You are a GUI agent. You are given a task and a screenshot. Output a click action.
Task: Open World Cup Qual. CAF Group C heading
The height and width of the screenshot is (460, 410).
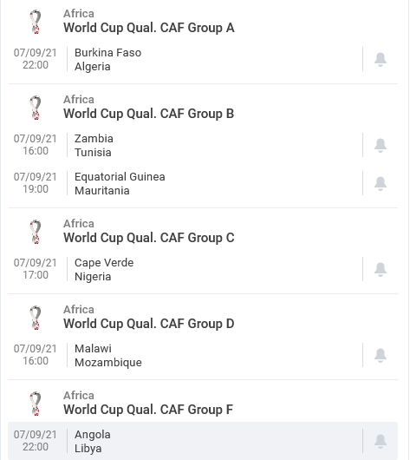(x=149, y=238)
